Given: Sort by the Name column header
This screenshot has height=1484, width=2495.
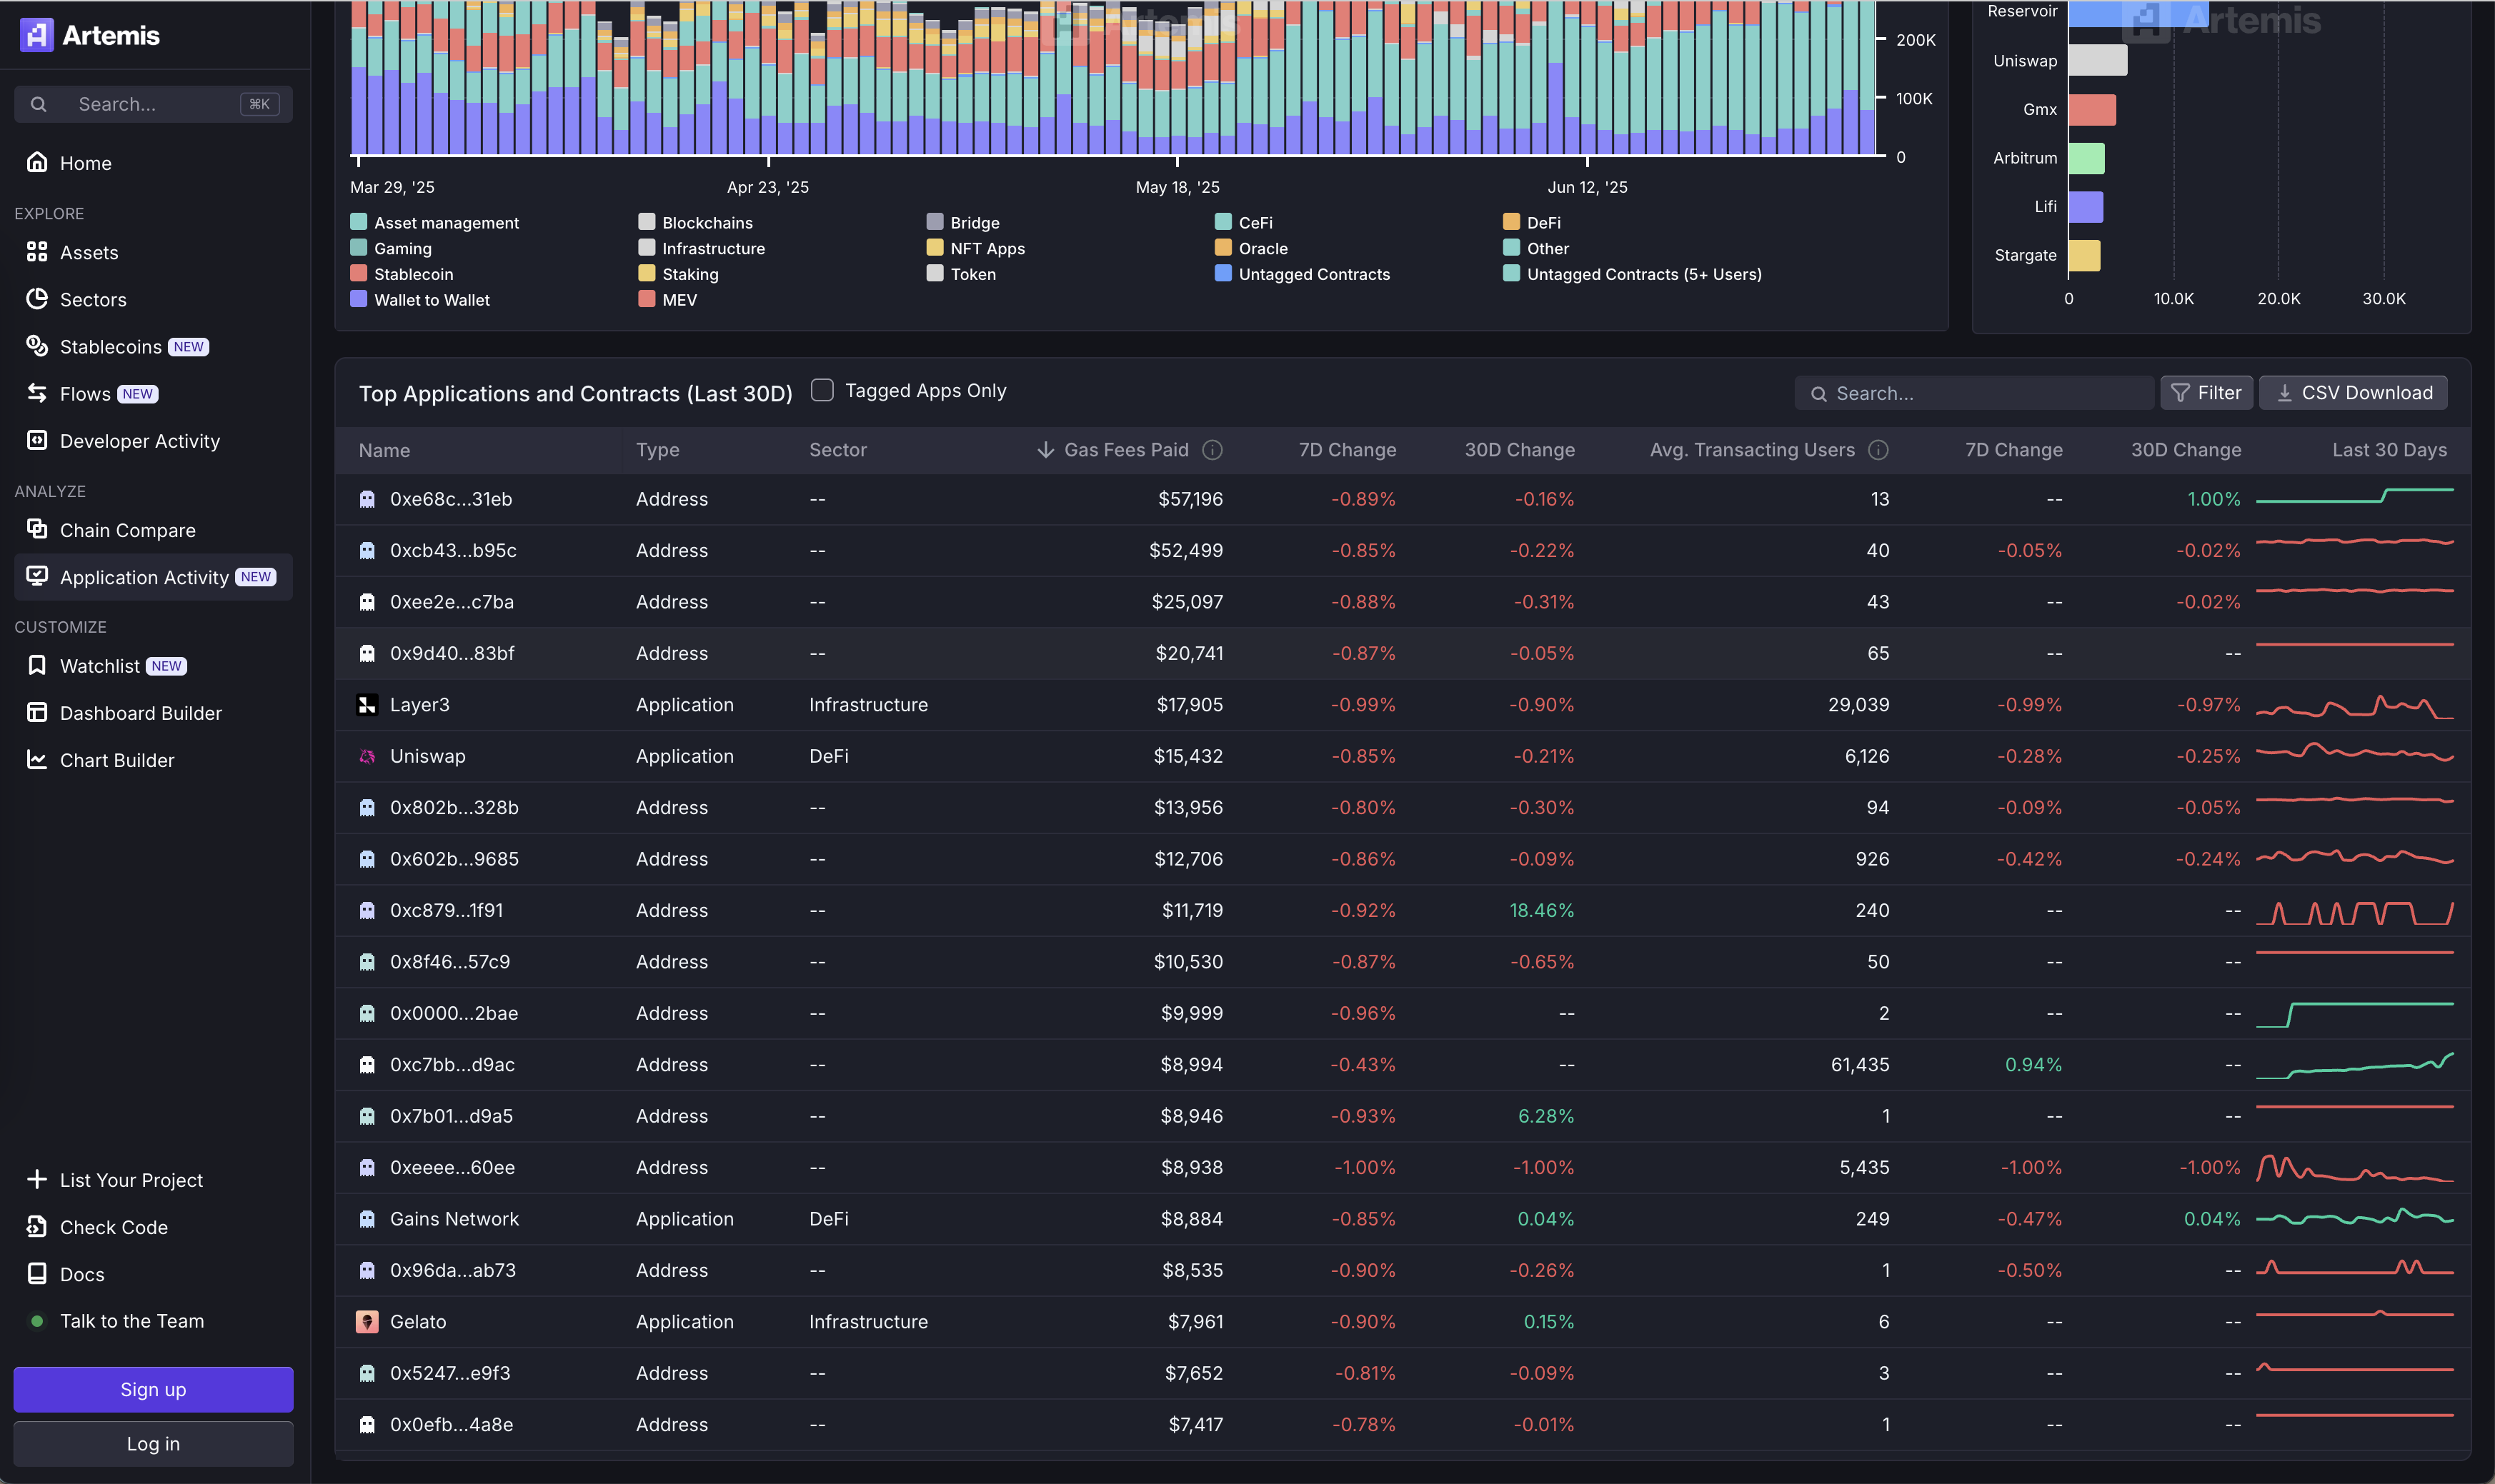Looking at the screenshot, I should click(x=384, y=450).
